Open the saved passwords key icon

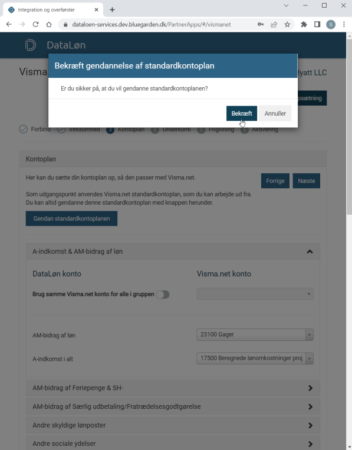click(261, 24)
